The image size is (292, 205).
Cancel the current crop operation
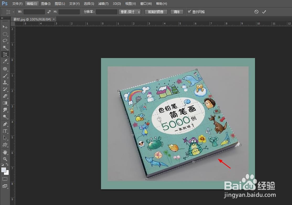(x=256, y=12)
